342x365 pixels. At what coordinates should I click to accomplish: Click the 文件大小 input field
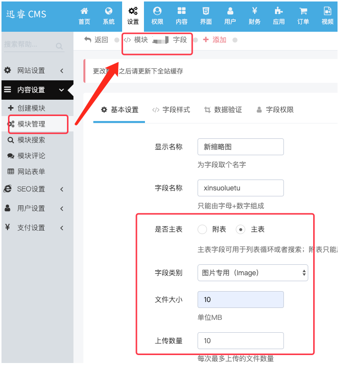tap(241, 300)
